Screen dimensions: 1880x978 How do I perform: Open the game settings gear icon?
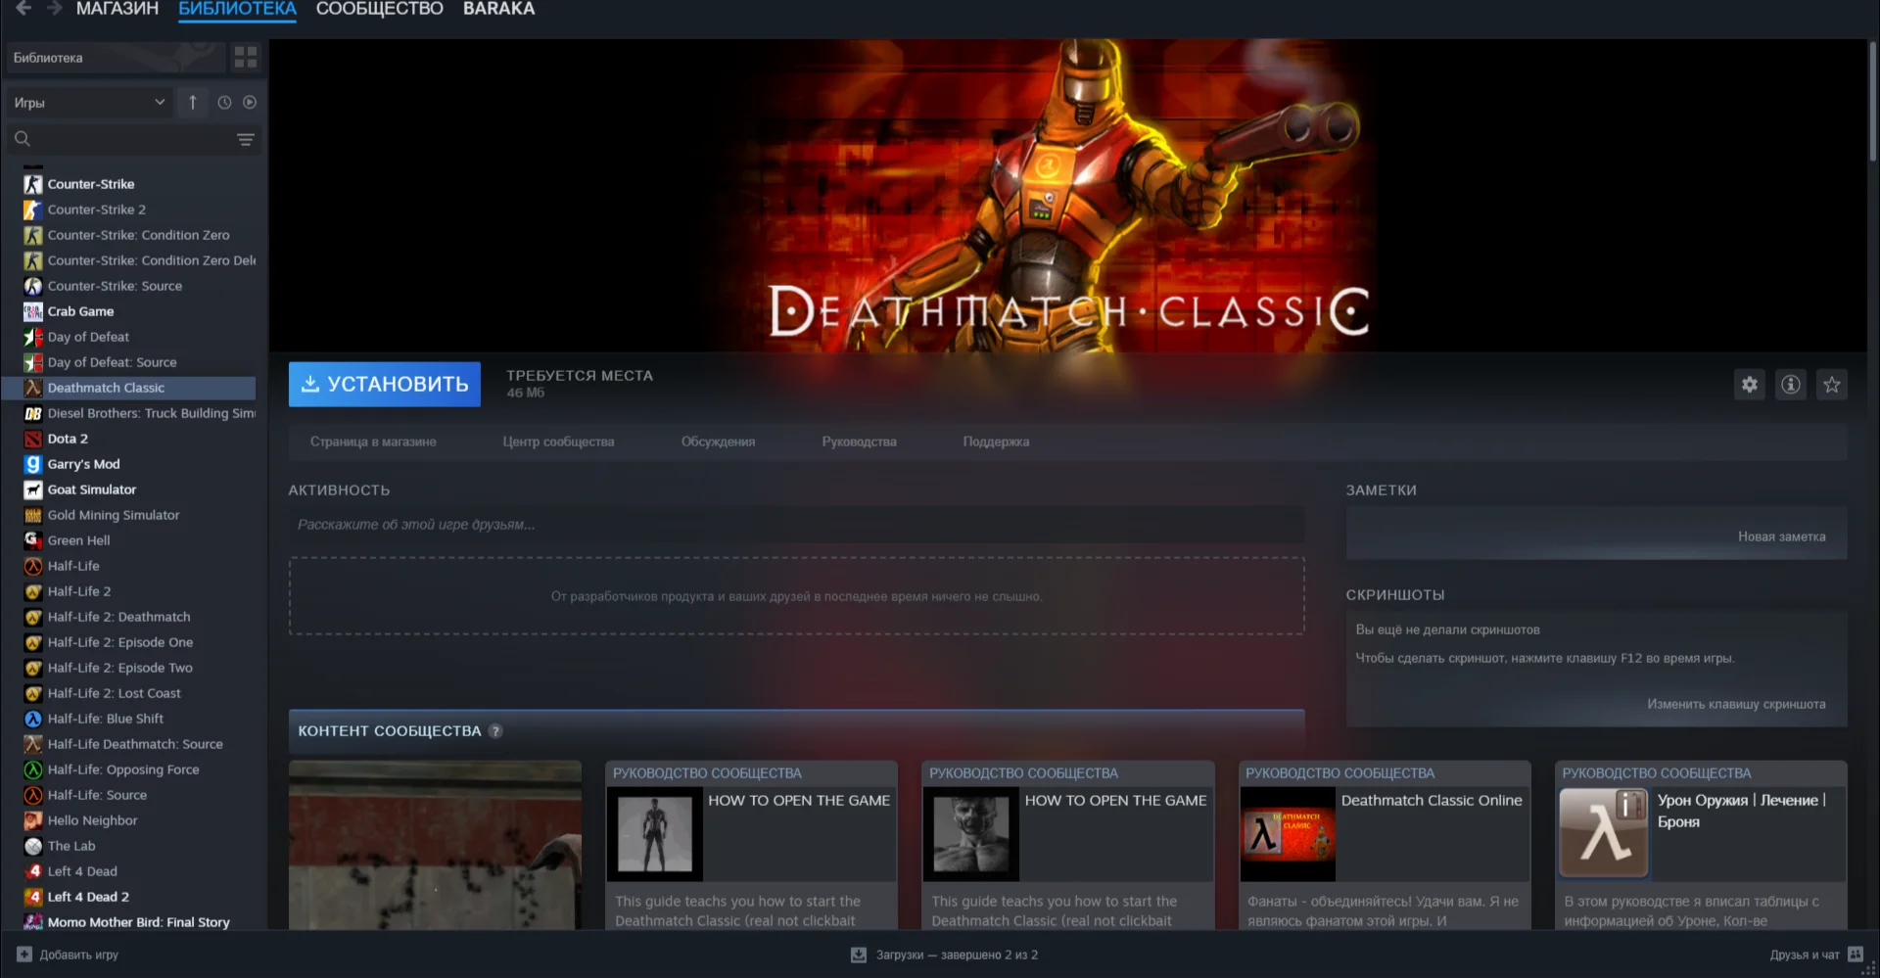click(1750, 384)
